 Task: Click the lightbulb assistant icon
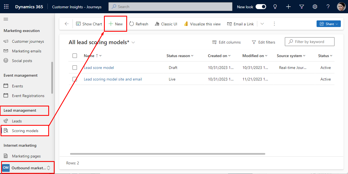tap(275, 7)
